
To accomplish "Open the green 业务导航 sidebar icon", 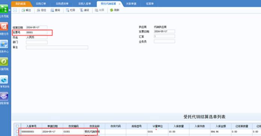I will (4, 9).
